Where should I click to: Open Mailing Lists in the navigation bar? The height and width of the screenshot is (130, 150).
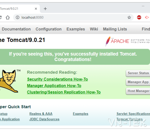coord(115,29)
